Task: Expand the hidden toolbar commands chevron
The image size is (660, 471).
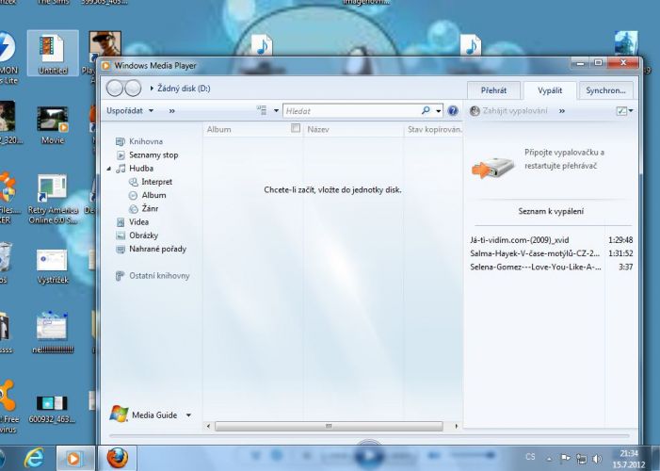Action: (x=171, y=111)
